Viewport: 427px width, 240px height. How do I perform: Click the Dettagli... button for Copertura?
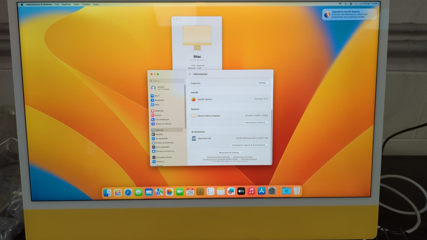(263, 83)
